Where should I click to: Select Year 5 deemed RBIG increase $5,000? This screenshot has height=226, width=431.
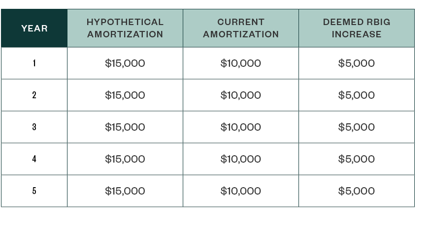356,191
